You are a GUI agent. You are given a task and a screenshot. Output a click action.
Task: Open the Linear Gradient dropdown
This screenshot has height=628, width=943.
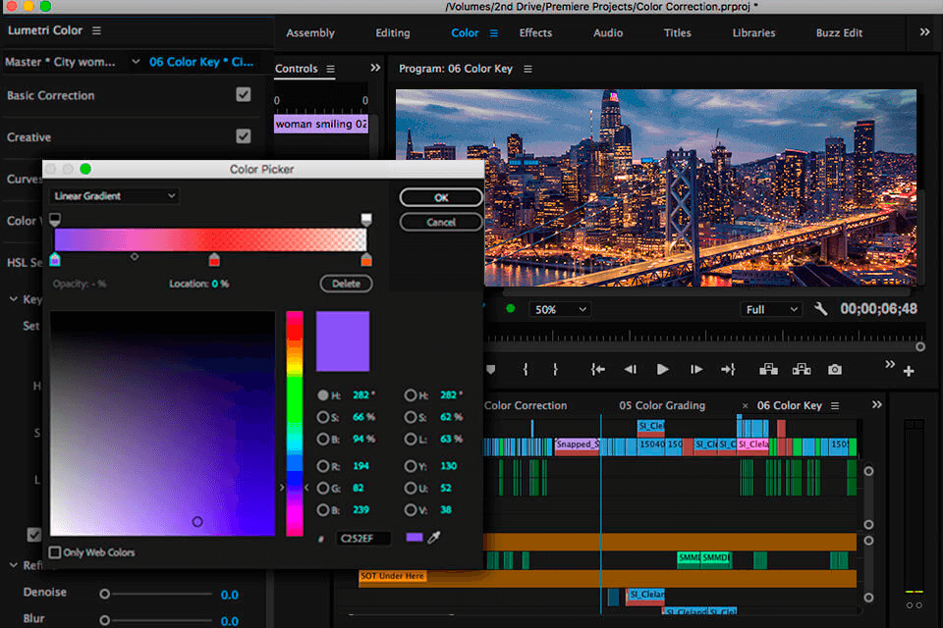tap(113, 195)
